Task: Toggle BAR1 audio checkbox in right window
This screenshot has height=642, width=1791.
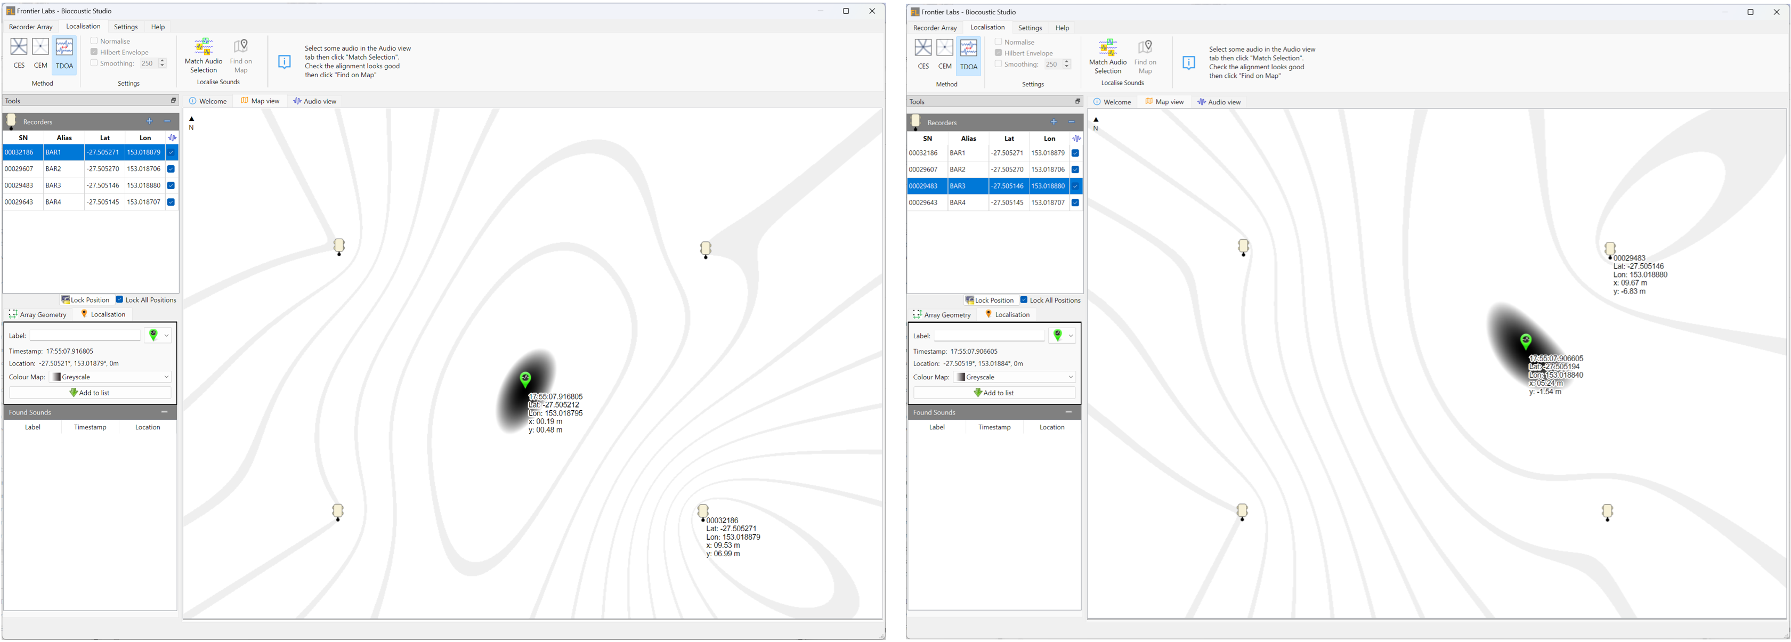Action: point(1075,153)
